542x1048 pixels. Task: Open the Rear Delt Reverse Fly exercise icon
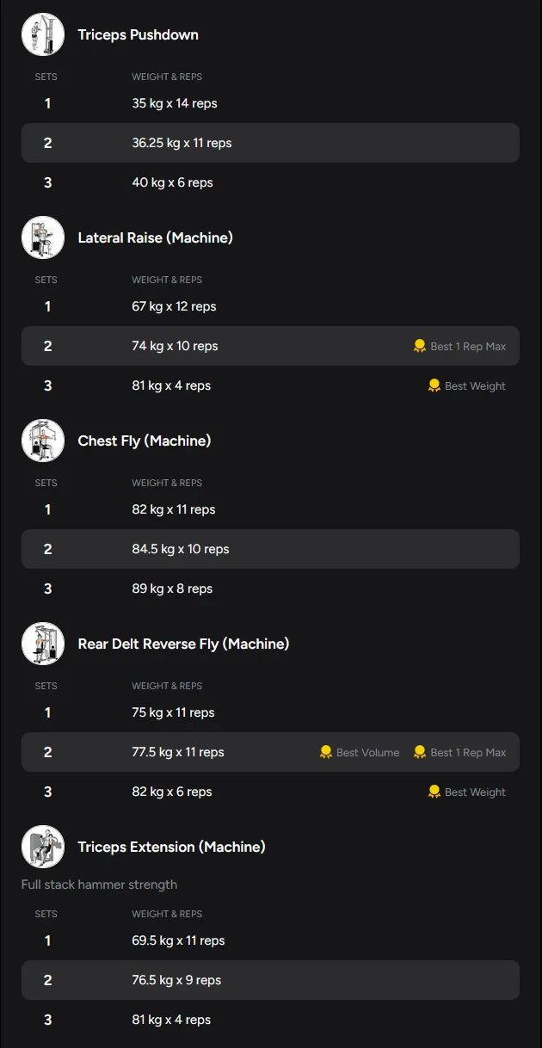click(43, 644)
